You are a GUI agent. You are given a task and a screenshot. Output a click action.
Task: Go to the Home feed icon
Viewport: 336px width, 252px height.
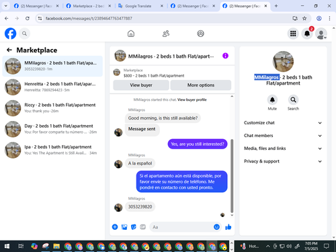tap(131, 34)
